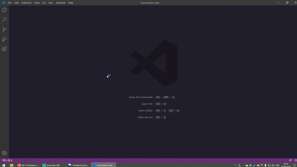Open the volume control in system tray
This screenshot has height=167, width=297.
tap(273, 166)
